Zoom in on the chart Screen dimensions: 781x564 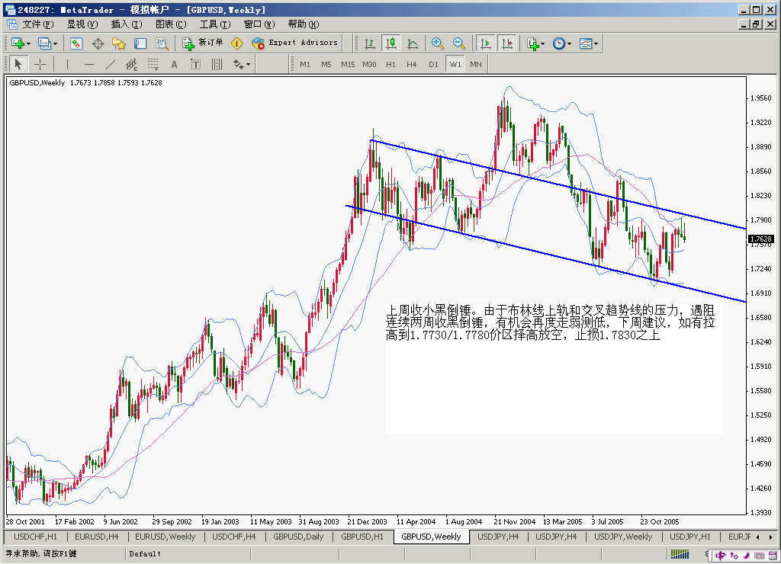click(x=437, y=43)
